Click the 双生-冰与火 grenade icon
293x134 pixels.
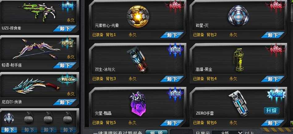click(x=137, y=60)
